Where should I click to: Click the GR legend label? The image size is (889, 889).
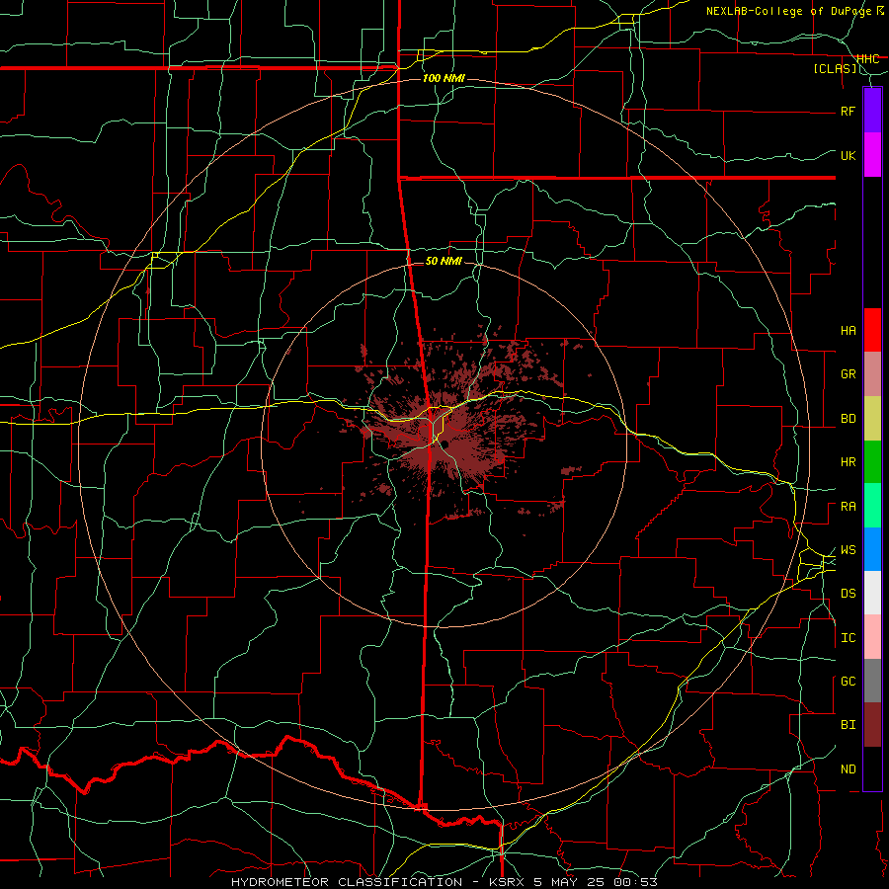849,374
